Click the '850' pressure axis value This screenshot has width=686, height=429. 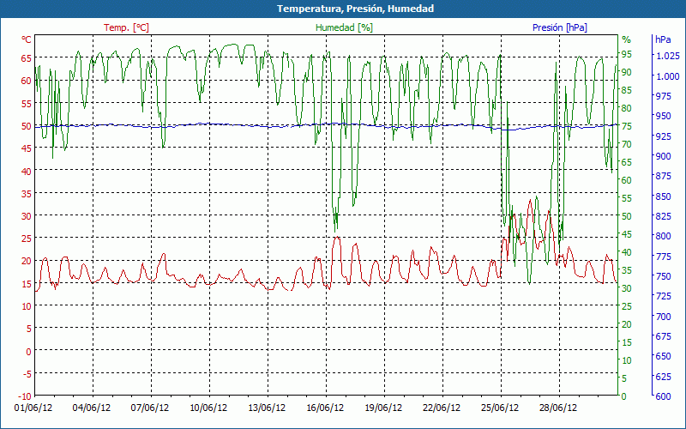tap(663, 196)
